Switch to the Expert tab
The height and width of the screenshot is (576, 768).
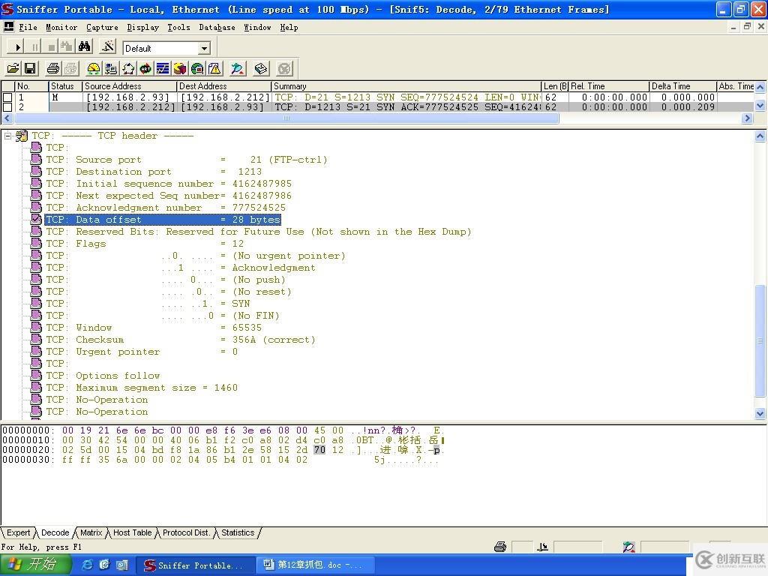coord(19,532)
